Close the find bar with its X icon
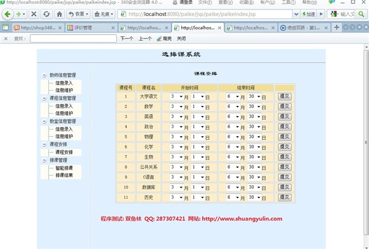Viewport: 369px width, 249px height. point(6,38)
